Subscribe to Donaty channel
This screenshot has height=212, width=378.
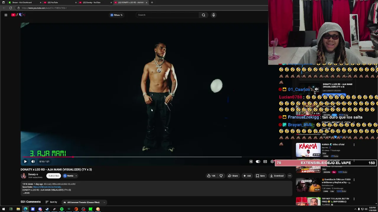click(x=53, y=176)
